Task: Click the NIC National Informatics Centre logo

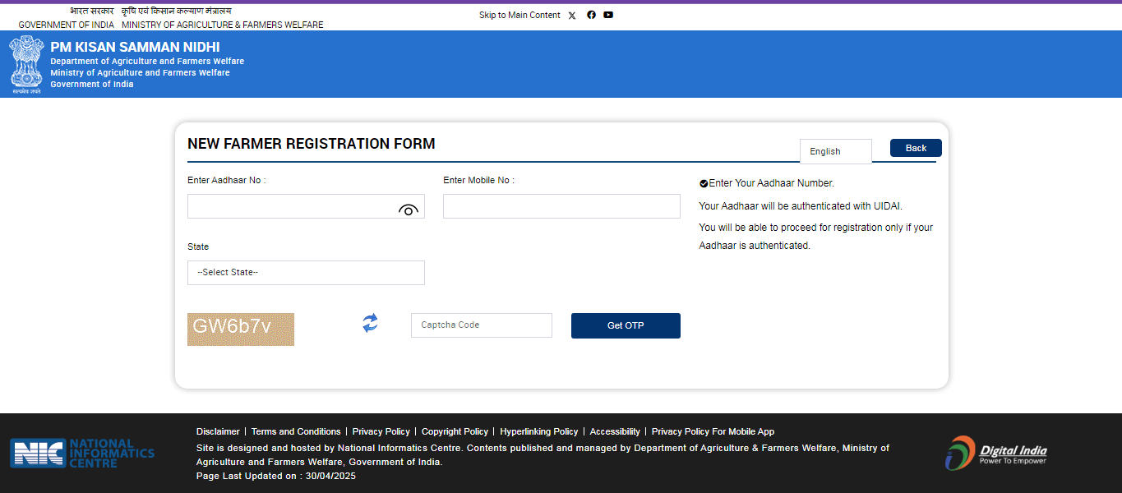Action: click(82, 453)
